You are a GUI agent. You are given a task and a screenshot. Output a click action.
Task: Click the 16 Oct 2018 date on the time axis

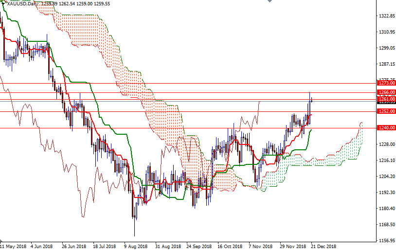230,246
